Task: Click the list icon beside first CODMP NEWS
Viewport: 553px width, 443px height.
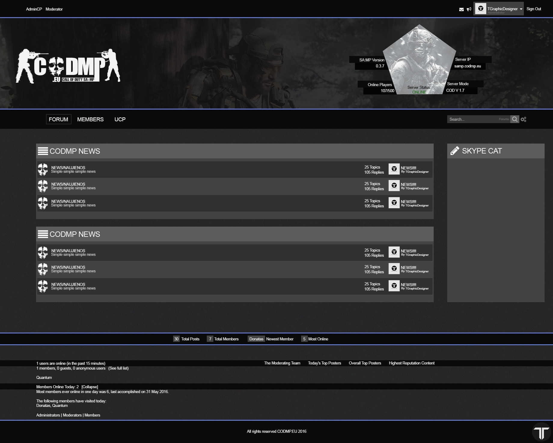Action: (x=43, y=151)
